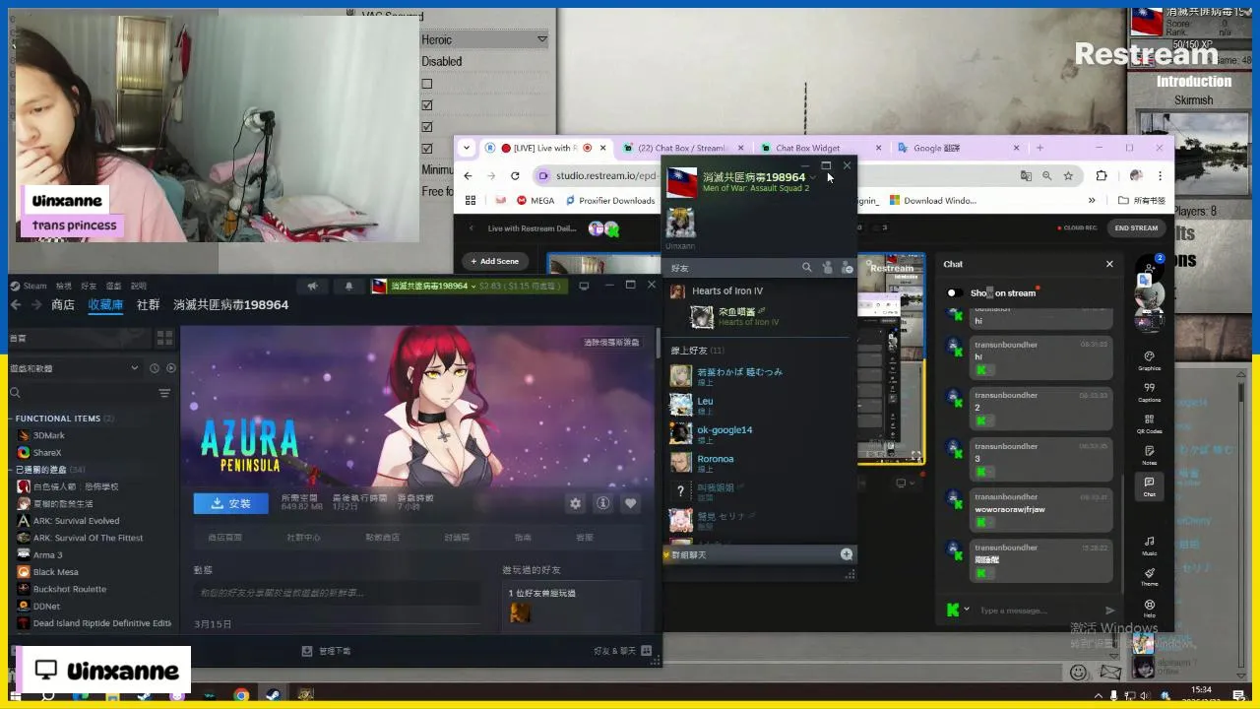The width and height of the screenshot is (1260, 709).
Task: Search Steam friends list magnifier icon
Action: (807, 268)
